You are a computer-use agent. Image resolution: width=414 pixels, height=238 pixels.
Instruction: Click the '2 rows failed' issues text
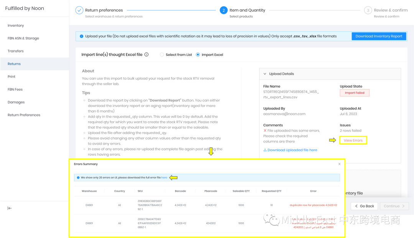point(351,130)
